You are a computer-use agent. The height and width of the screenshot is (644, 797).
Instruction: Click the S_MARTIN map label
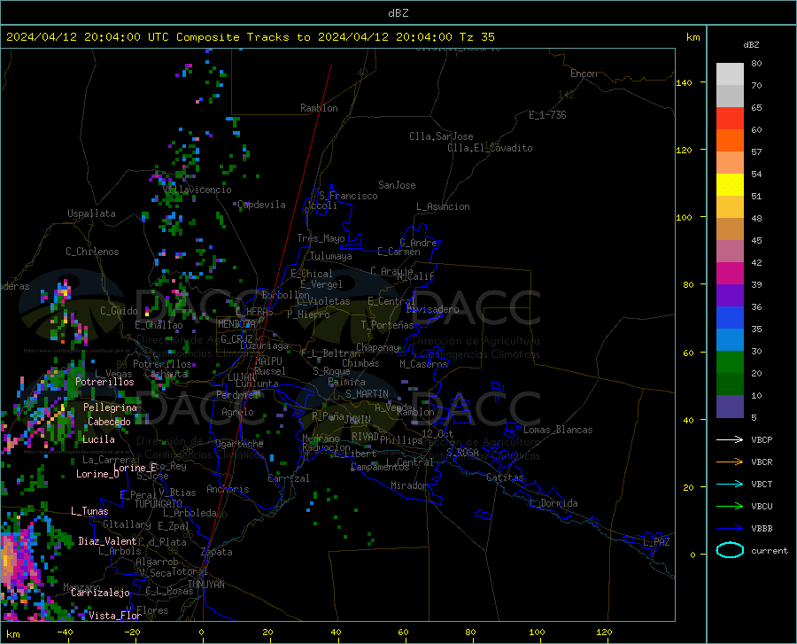[367, 394]
